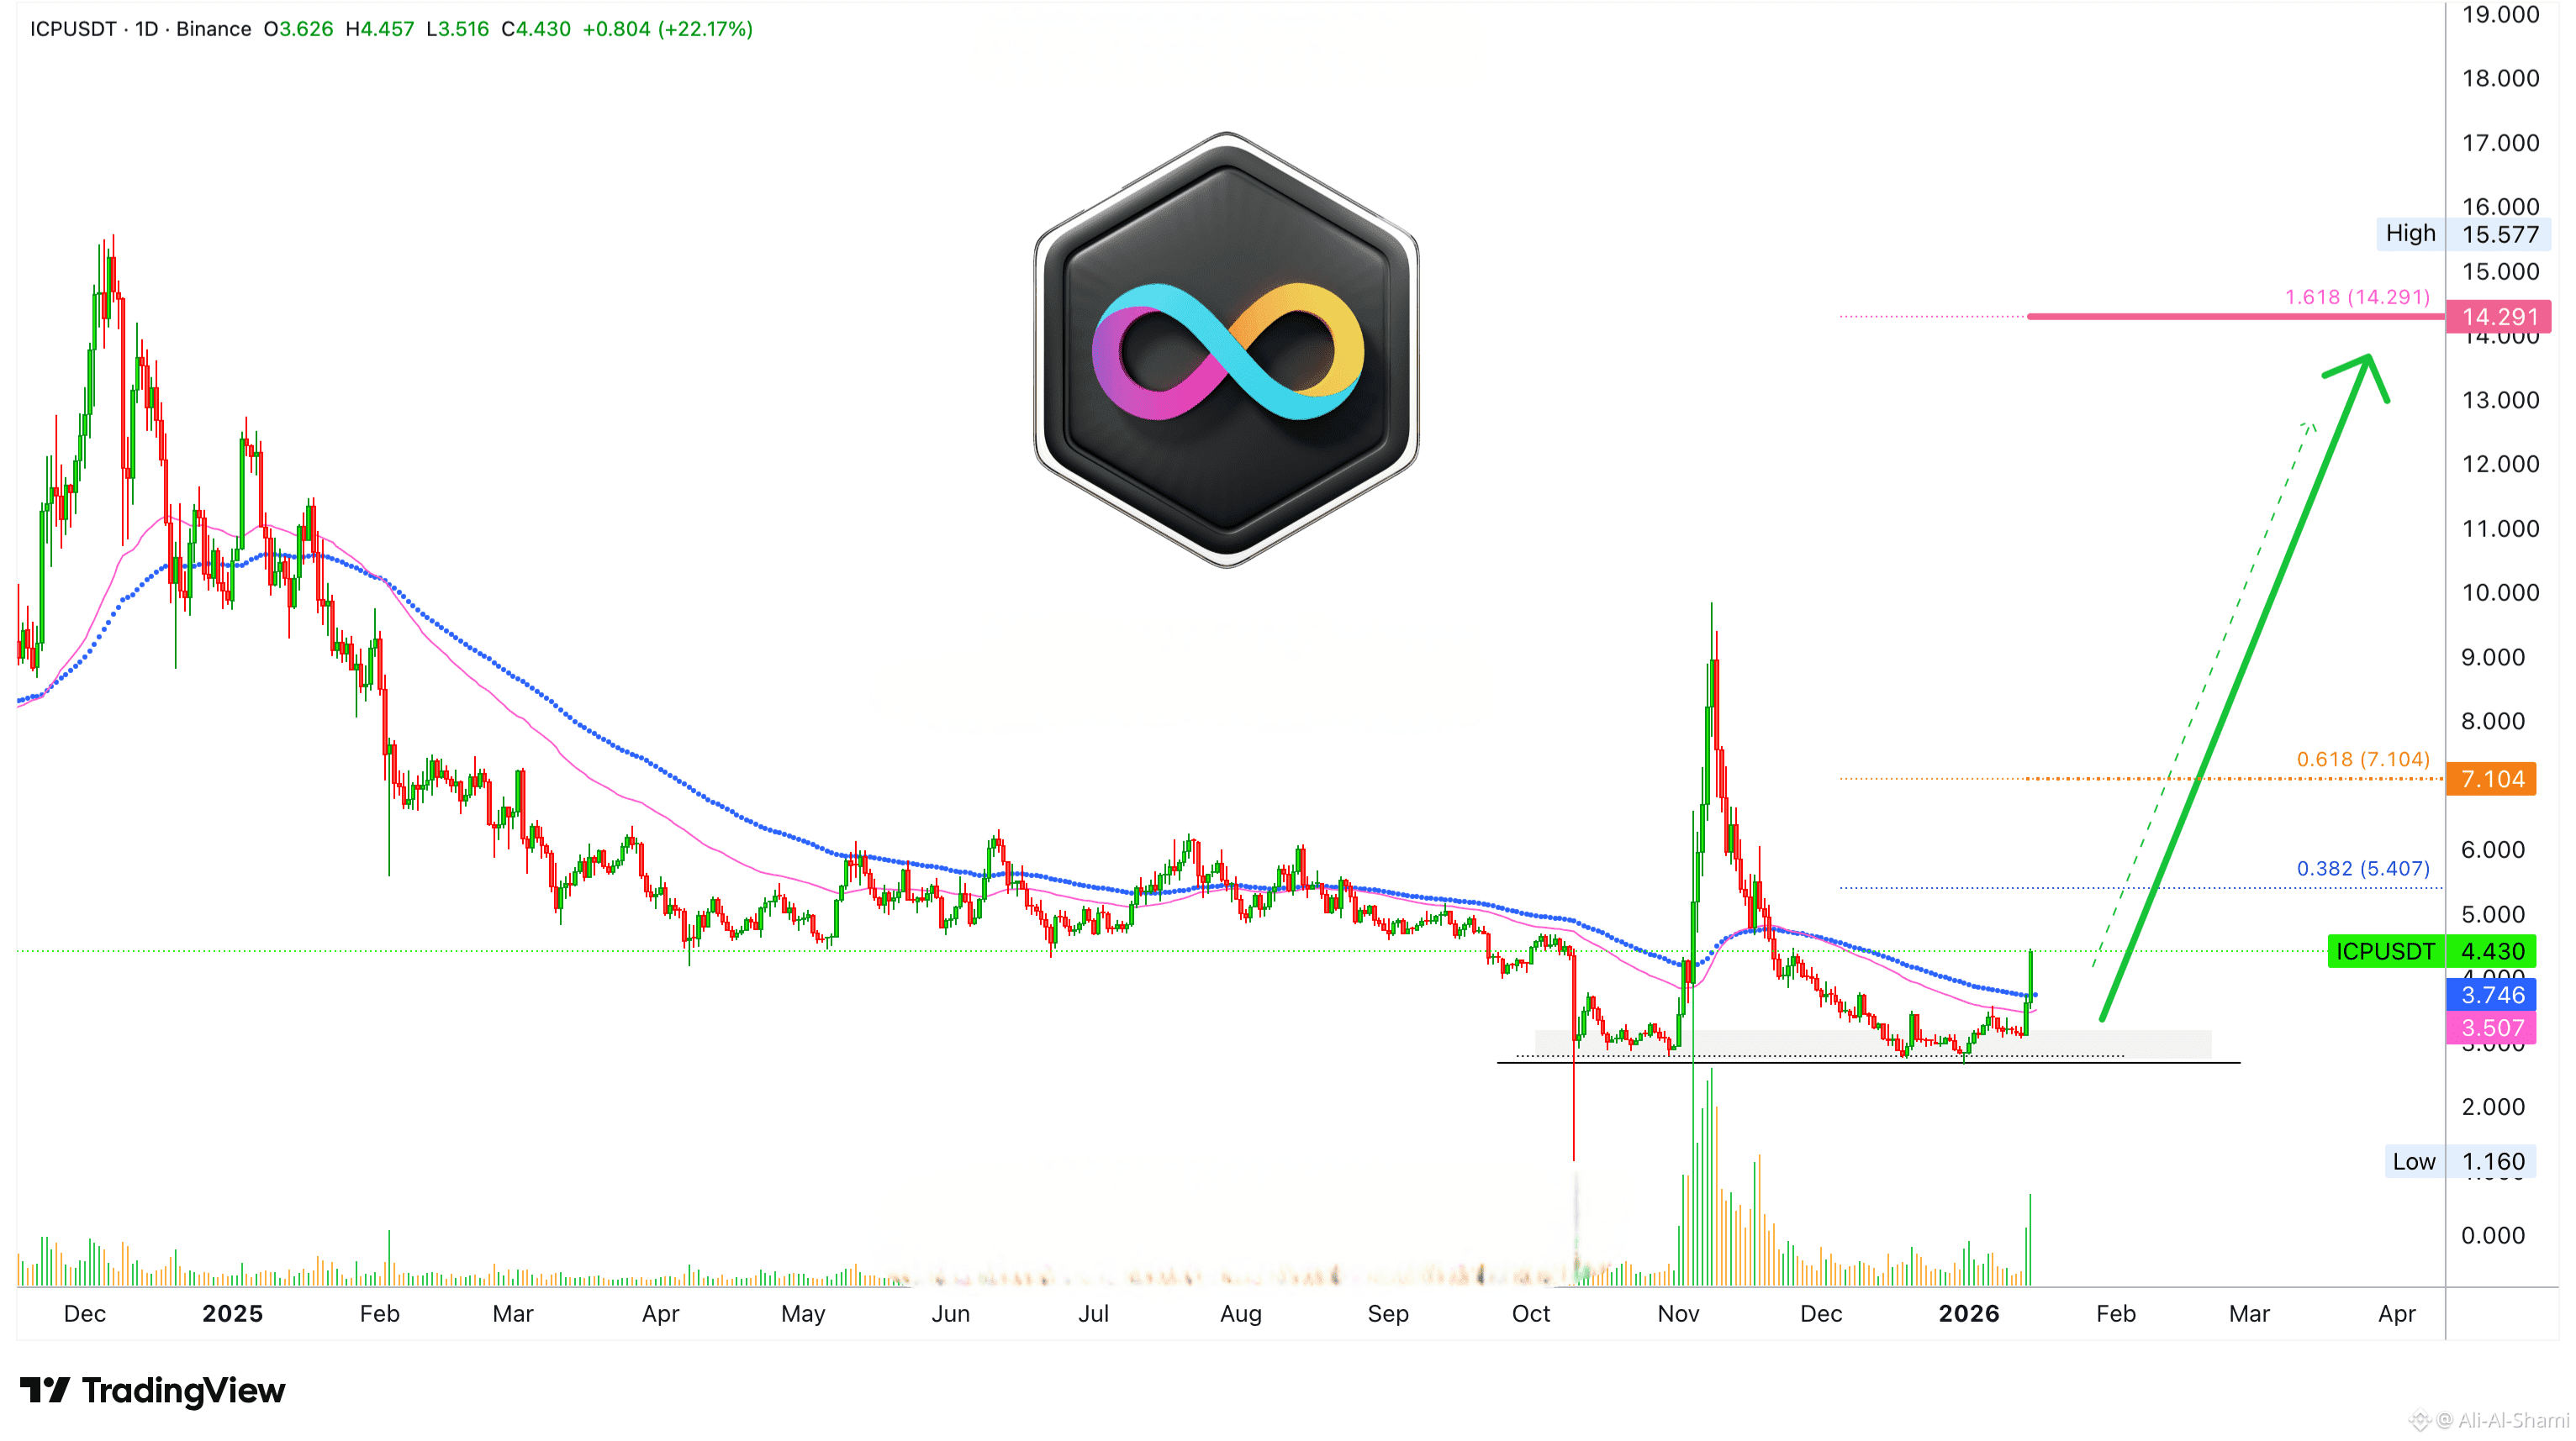This screenshot has width=2576, height=1441.
Task: Click the ICPUSDT 1D Binance symbol title
Action: [140, 29]
